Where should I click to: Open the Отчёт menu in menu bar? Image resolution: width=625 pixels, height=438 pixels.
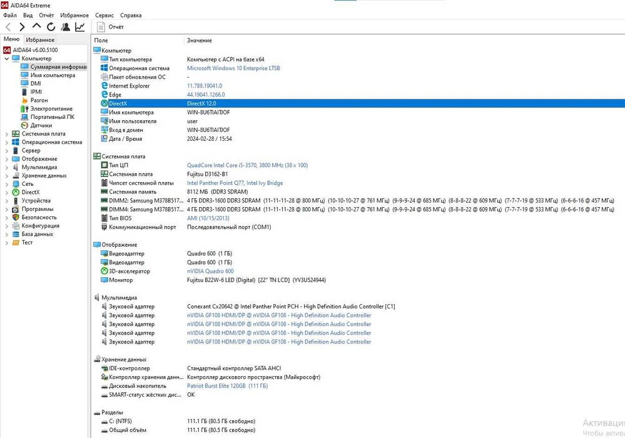[46, 15]
